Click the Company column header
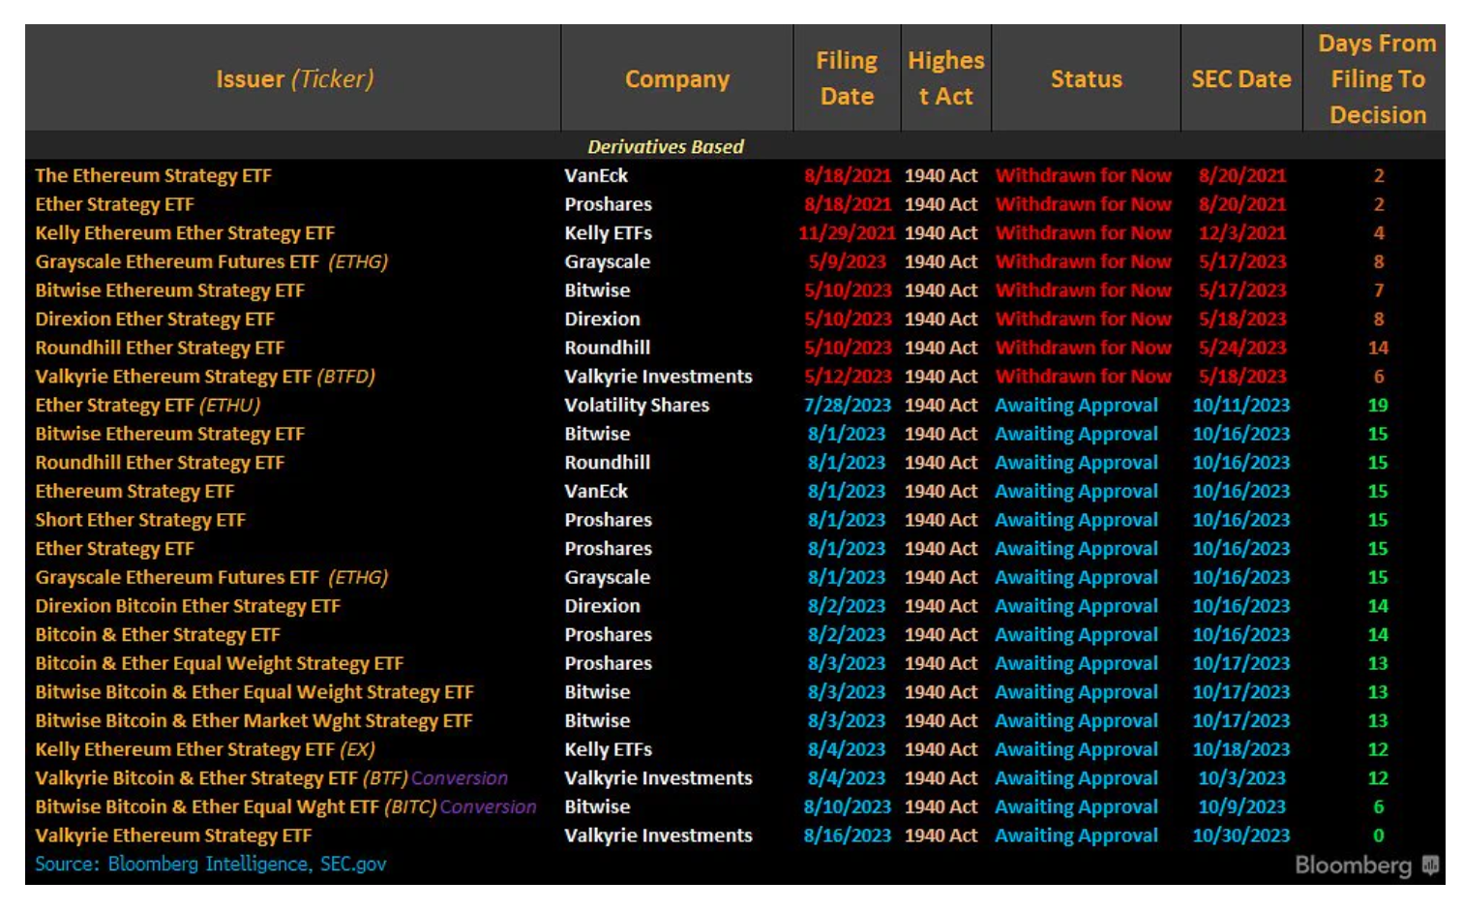This screenshot has height=912, width=1463. coord(676,78)
